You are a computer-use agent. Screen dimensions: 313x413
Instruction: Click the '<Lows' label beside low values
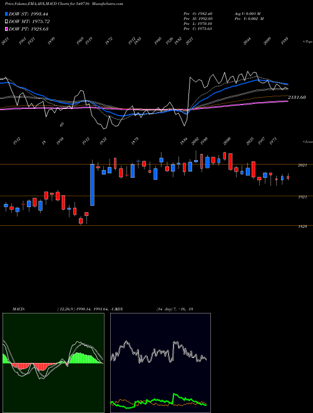click(308, 142)
